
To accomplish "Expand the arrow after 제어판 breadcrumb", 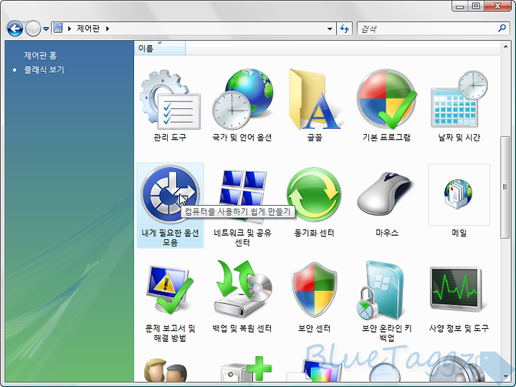I will pyautogui.click(x=107, y=29).
